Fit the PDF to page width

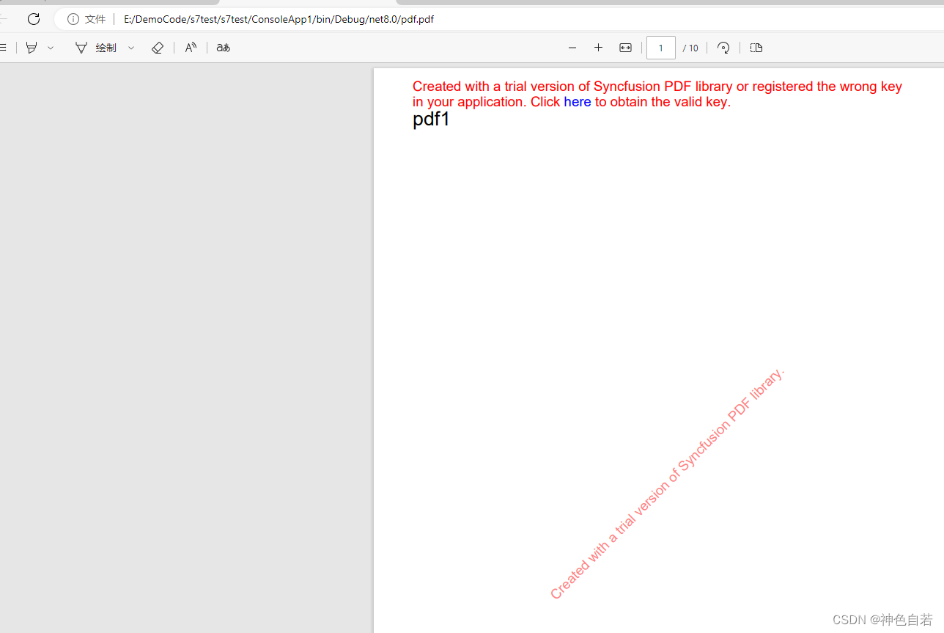(625, 48)
